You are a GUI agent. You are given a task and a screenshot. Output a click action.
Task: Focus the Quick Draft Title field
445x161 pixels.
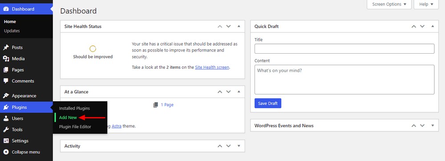pyautogui.click(x=344, y=49)
